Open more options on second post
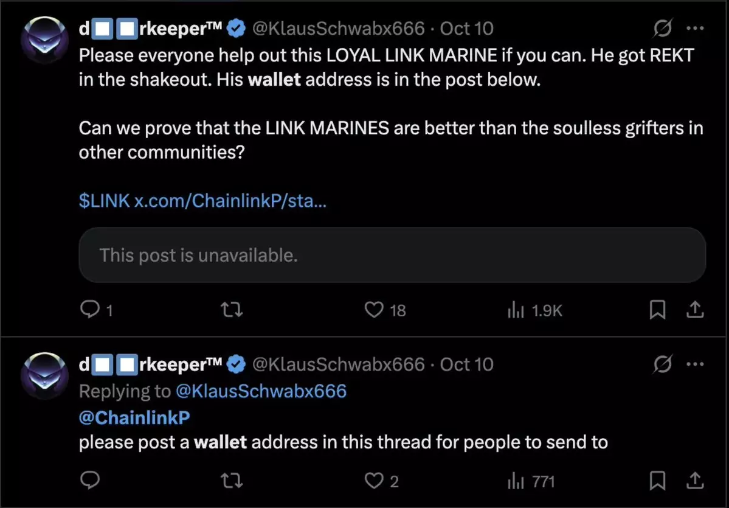This screenshot has width=729, height=508. tap(694, 364)
